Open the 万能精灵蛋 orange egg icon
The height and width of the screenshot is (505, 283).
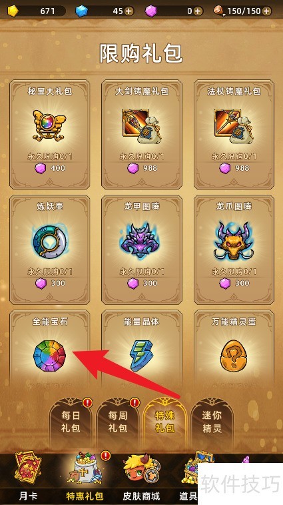(x=234, y=356)
